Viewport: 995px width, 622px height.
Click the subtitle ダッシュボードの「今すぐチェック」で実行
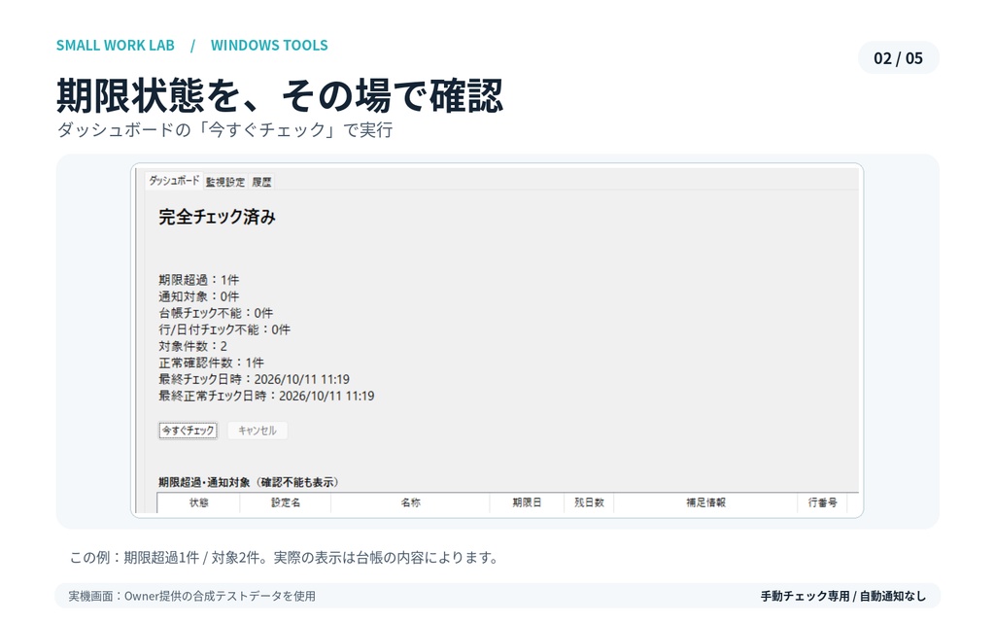[224, 130]
